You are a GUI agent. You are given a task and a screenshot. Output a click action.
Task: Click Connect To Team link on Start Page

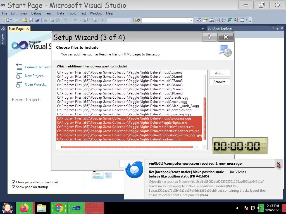coord(38,67)
